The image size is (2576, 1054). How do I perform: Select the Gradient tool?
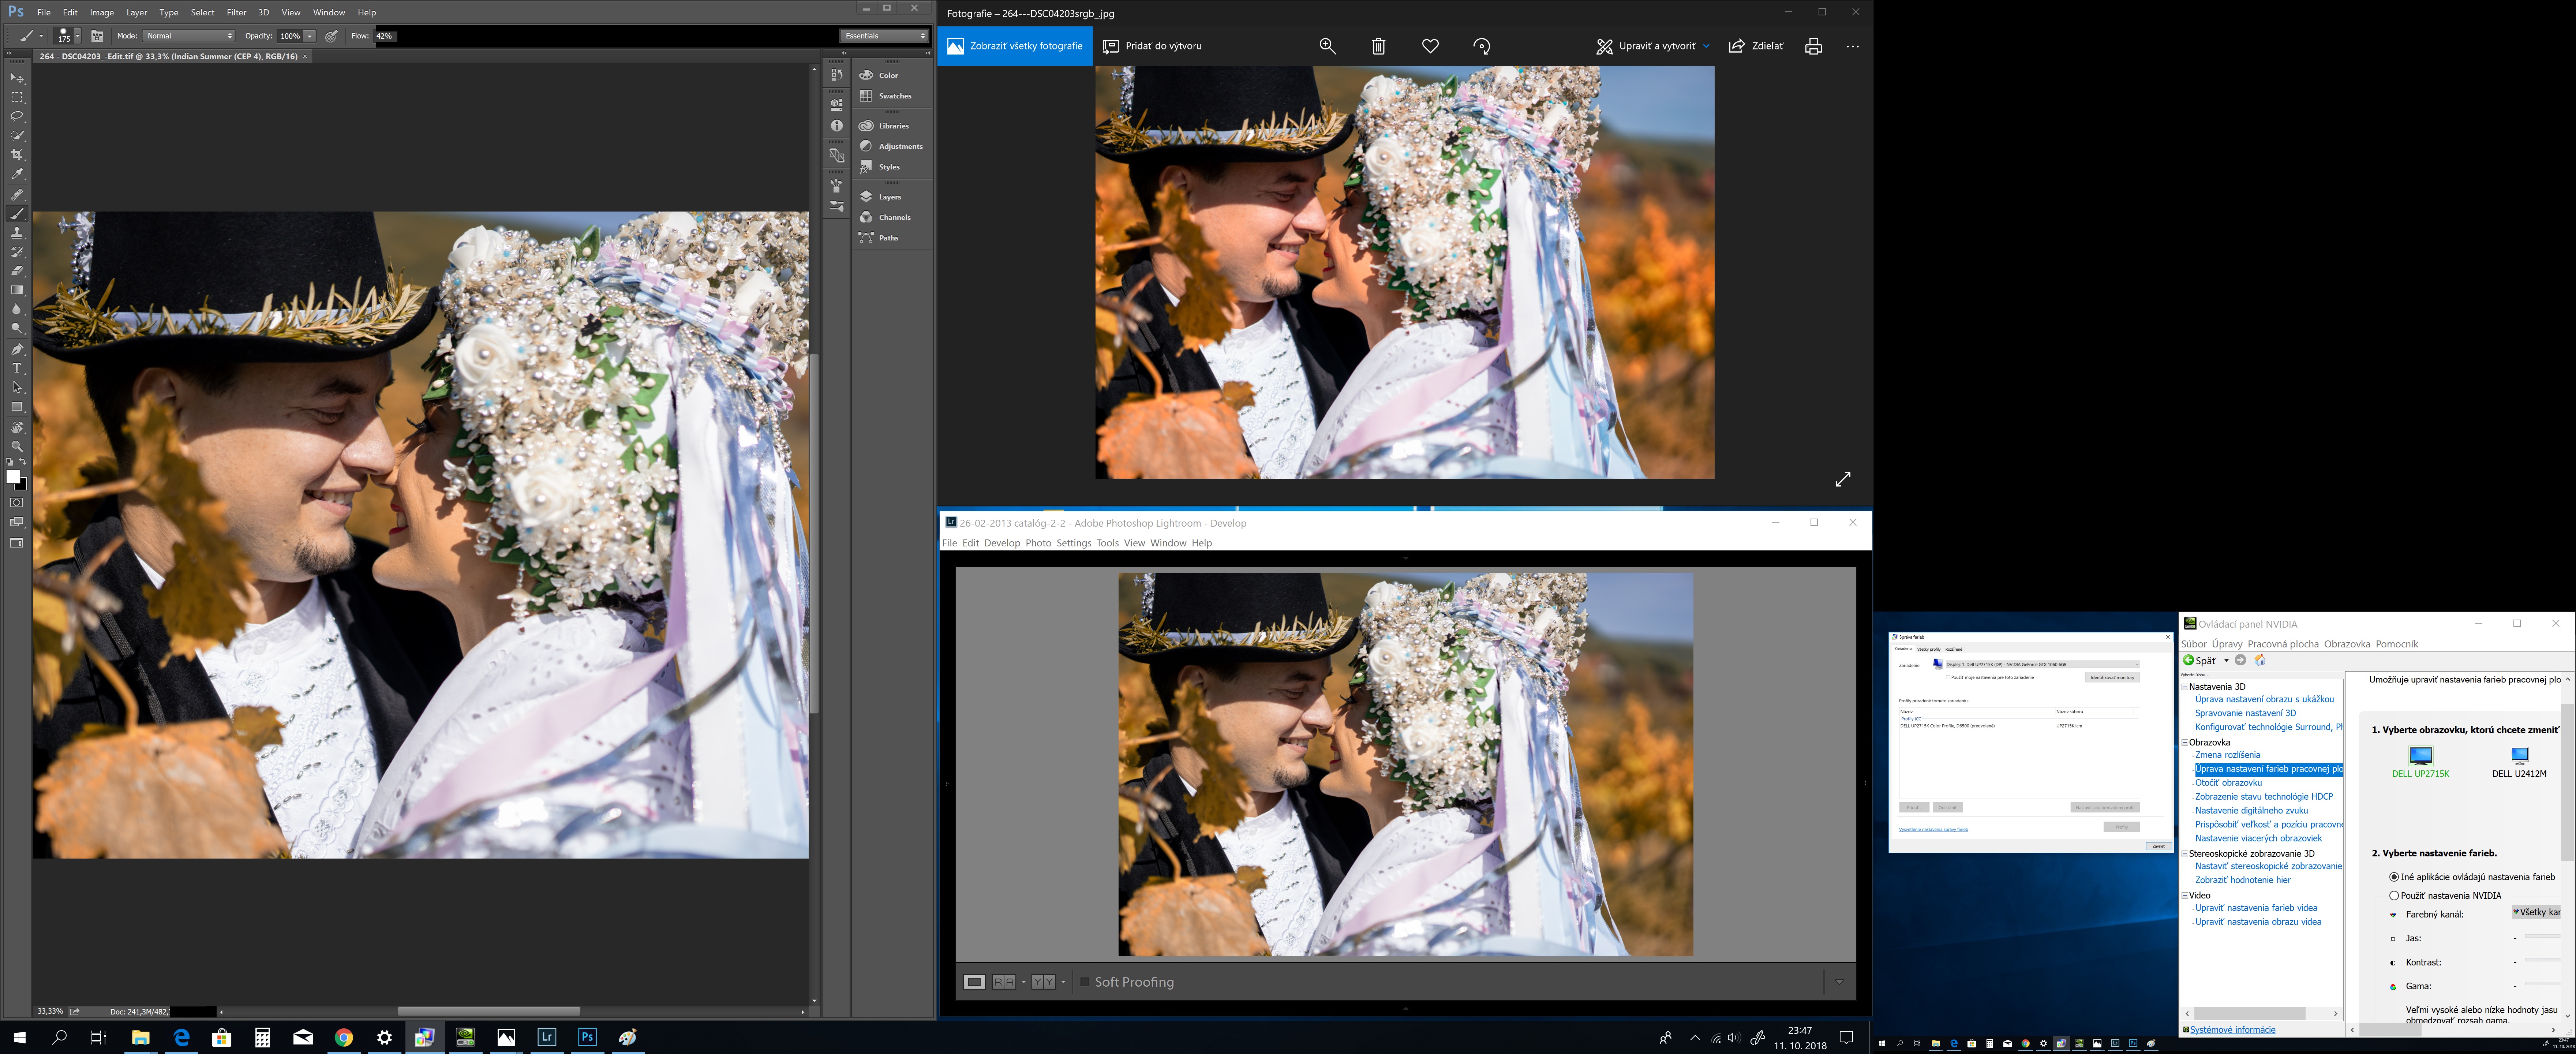17,290
